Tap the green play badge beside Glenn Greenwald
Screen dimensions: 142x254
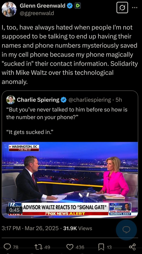coord(78,6)
